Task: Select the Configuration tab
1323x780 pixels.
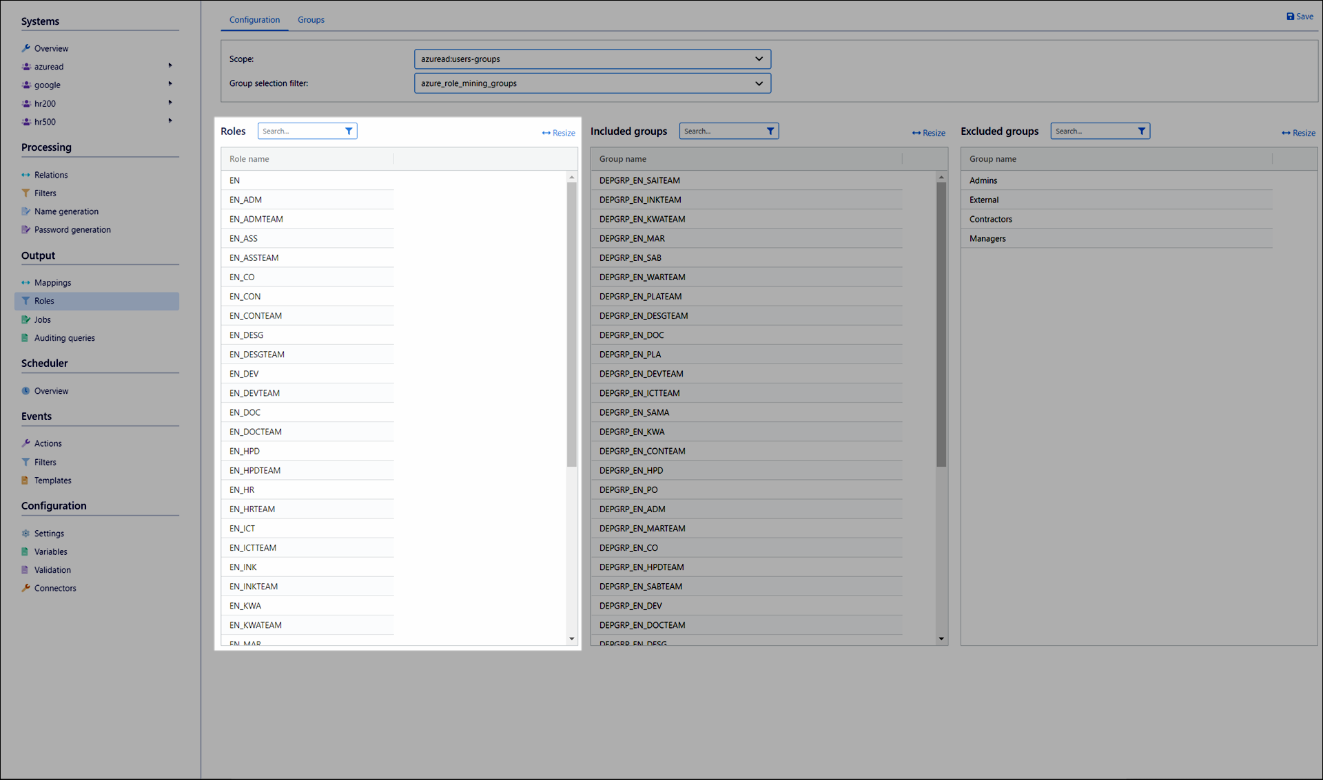Action: coord(254,20)
